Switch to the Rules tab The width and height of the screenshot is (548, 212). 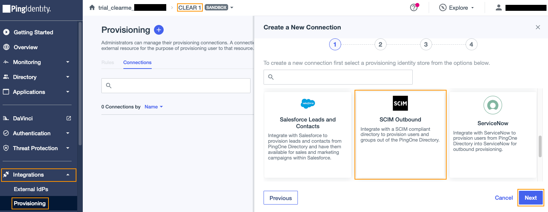point(108,63)
